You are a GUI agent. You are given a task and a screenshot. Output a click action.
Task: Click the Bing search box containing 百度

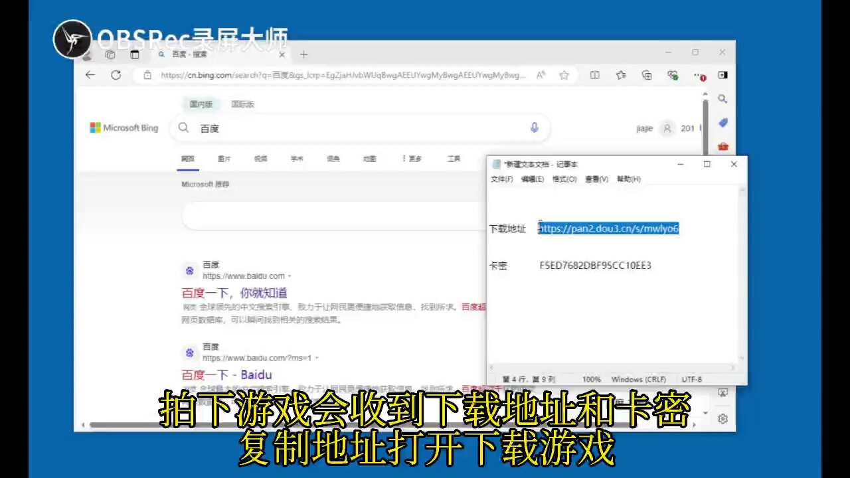[x=362, y=128]
